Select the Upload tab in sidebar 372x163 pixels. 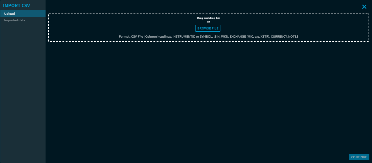click(x=23, y=14)
